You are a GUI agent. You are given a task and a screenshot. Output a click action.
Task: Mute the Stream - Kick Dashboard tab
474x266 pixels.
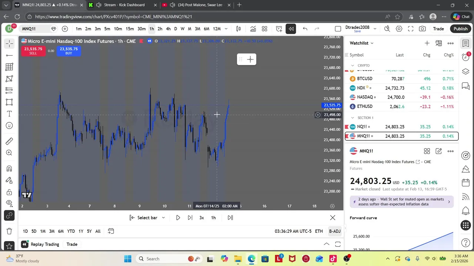pyautogui.click(x=99, y=5)
